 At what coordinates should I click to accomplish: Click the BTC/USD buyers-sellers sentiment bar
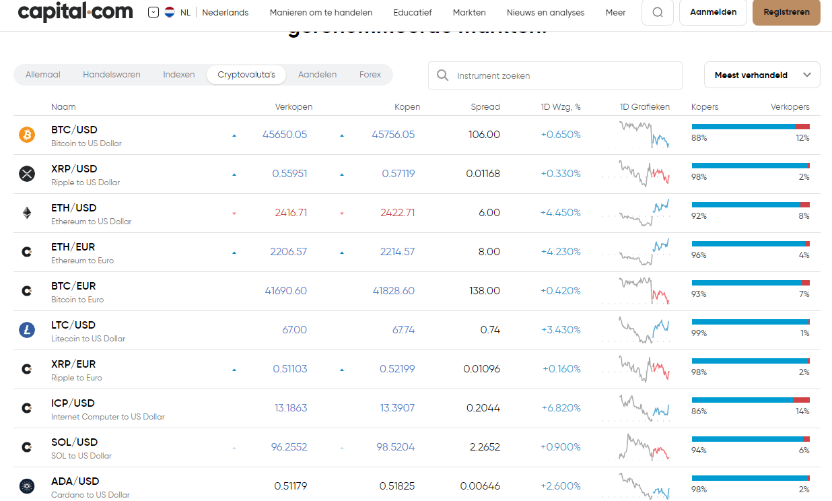(x=751, y=127)
